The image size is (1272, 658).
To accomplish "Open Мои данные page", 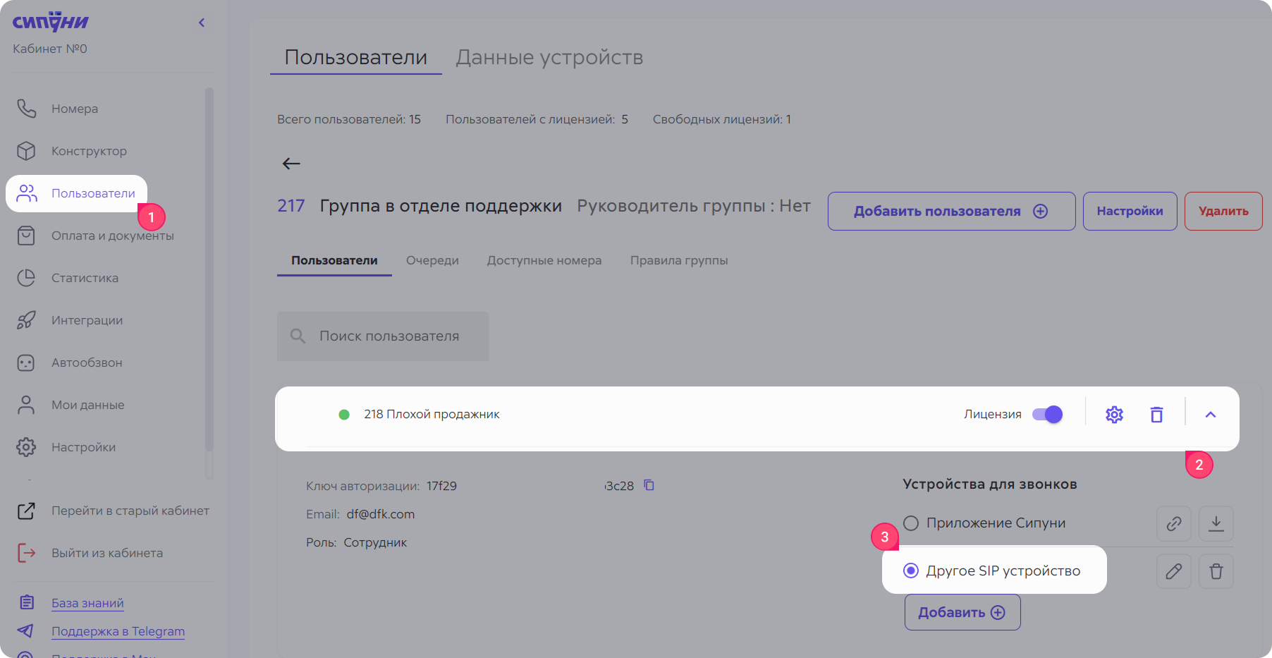I will (x=87, y=405).
